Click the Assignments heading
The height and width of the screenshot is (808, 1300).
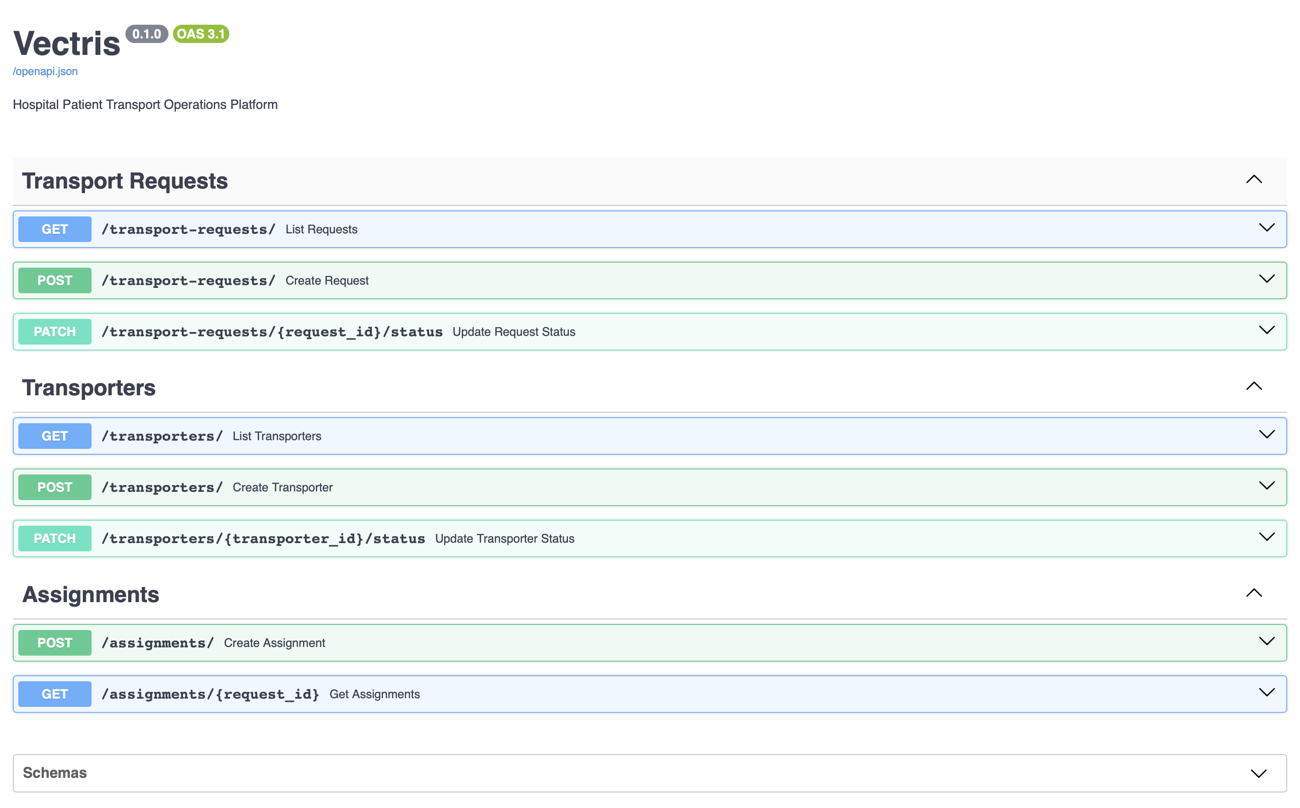[x=91, y=595]
